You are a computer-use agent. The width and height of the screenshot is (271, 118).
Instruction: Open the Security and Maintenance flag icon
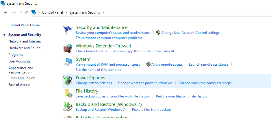pos(68,30)
